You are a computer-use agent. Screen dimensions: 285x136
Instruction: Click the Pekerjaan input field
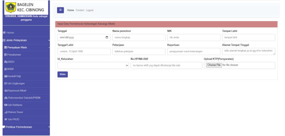pos(139,52)
